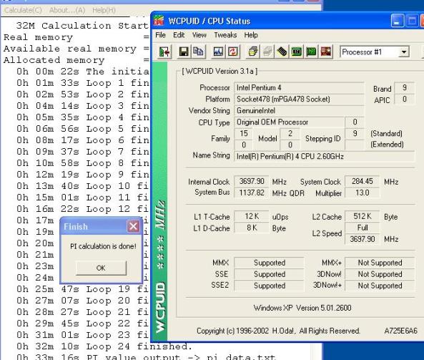The height and width of the screenshot is (360, 424).
Task: Click the greyed-out stacked windows icon
Action: [267, 52]
